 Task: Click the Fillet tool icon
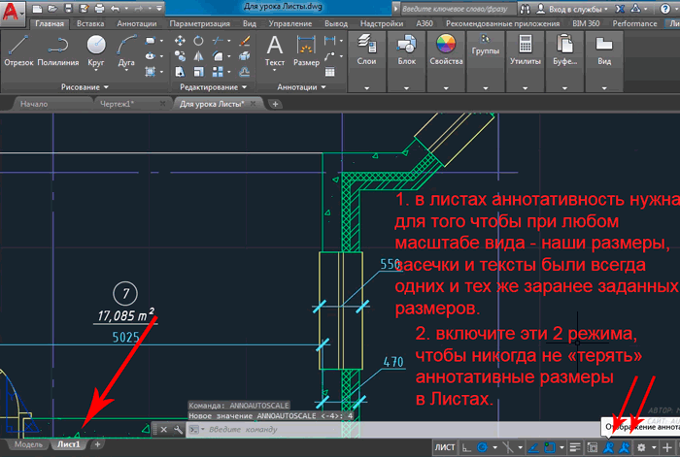pos(218,56)
